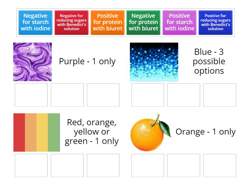Click the green "Negative for protein with biuret" card

(x=143, y=22)
